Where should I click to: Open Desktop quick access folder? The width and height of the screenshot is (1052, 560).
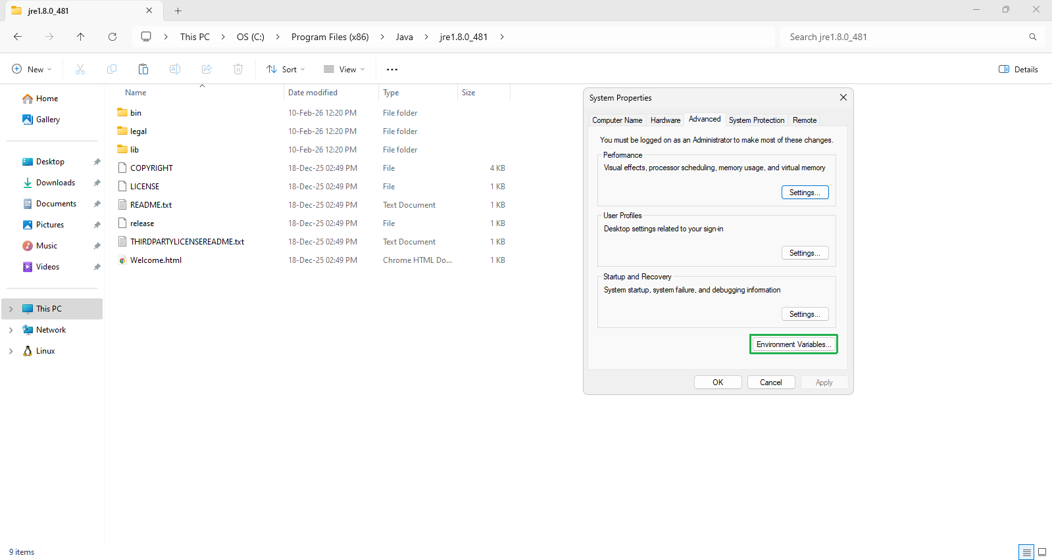coord(50,162)
